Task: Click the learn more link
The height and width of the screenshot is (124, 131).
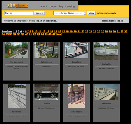Action: (108, 21)
